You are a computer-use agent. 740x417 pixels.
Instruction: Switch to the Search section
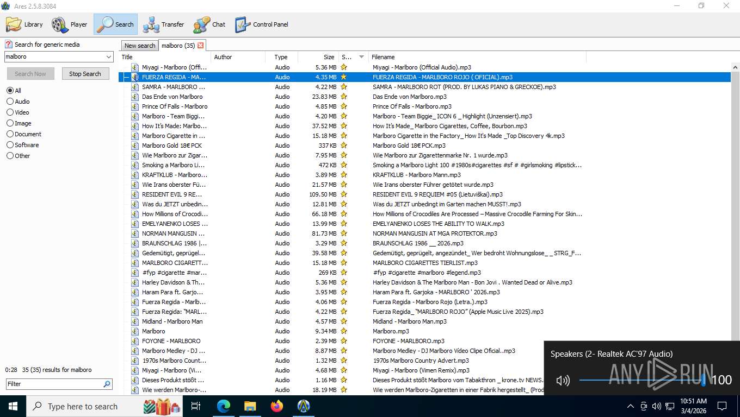click(x=115, y=24)
